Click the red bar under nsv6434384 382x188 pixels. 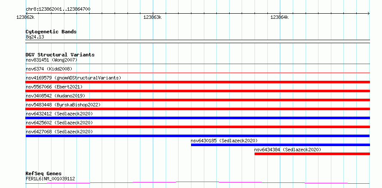pos(312,154)
